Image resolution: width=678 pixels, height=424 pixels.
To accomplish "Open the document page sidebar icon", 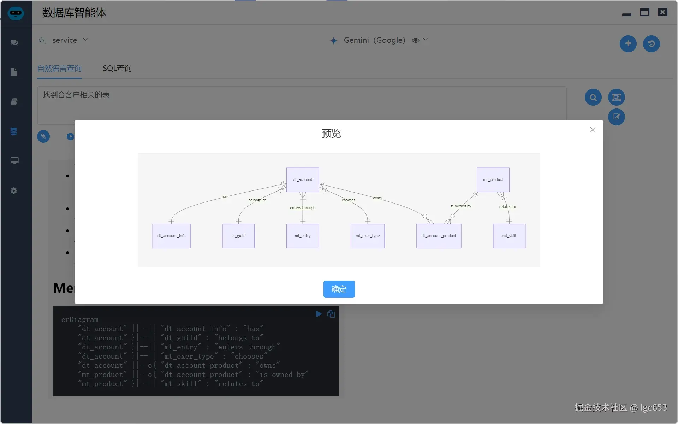I will pos(14,72).
